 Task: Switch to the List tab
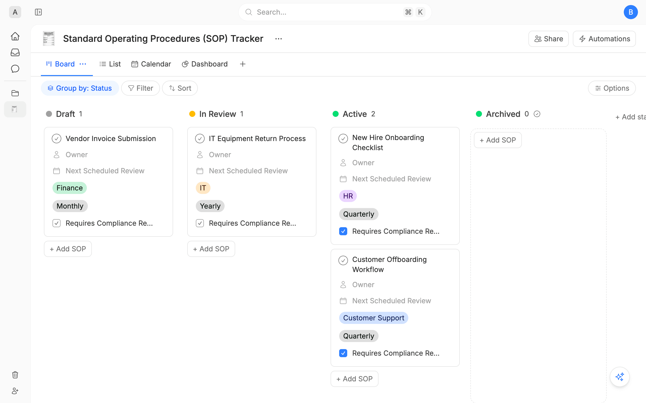click(x=110, y=64)
